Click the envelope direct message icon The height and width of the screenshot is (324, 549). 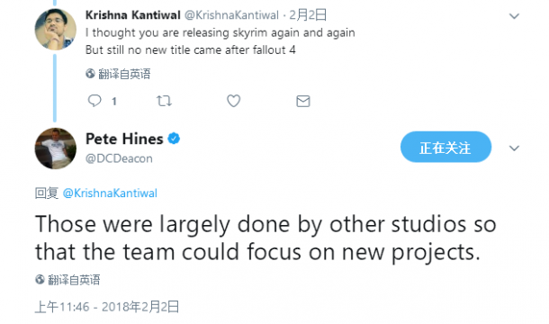tap(303, 101)
